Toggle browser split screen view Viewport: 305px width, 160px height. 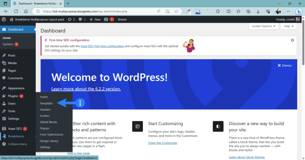tap(228, 12)
